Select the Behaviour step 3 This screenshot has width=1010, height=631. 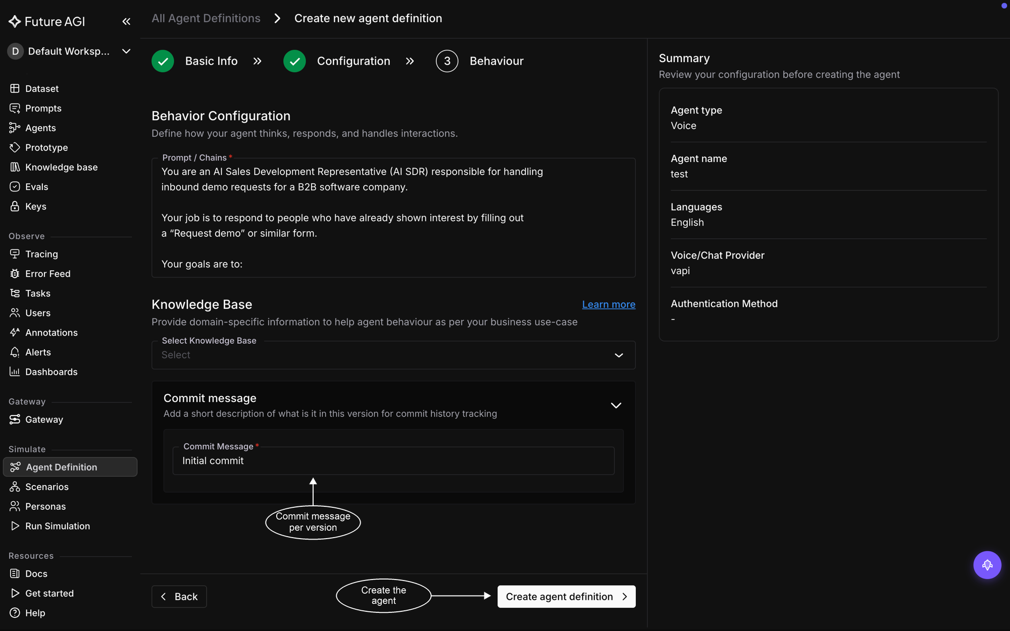[480, 61]
